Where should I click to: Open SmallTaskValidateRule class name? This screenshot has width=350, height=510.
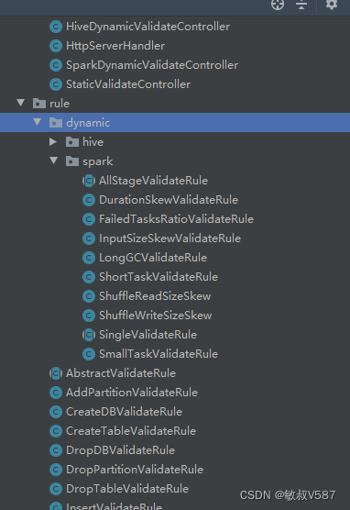click(x=159, y=354)
